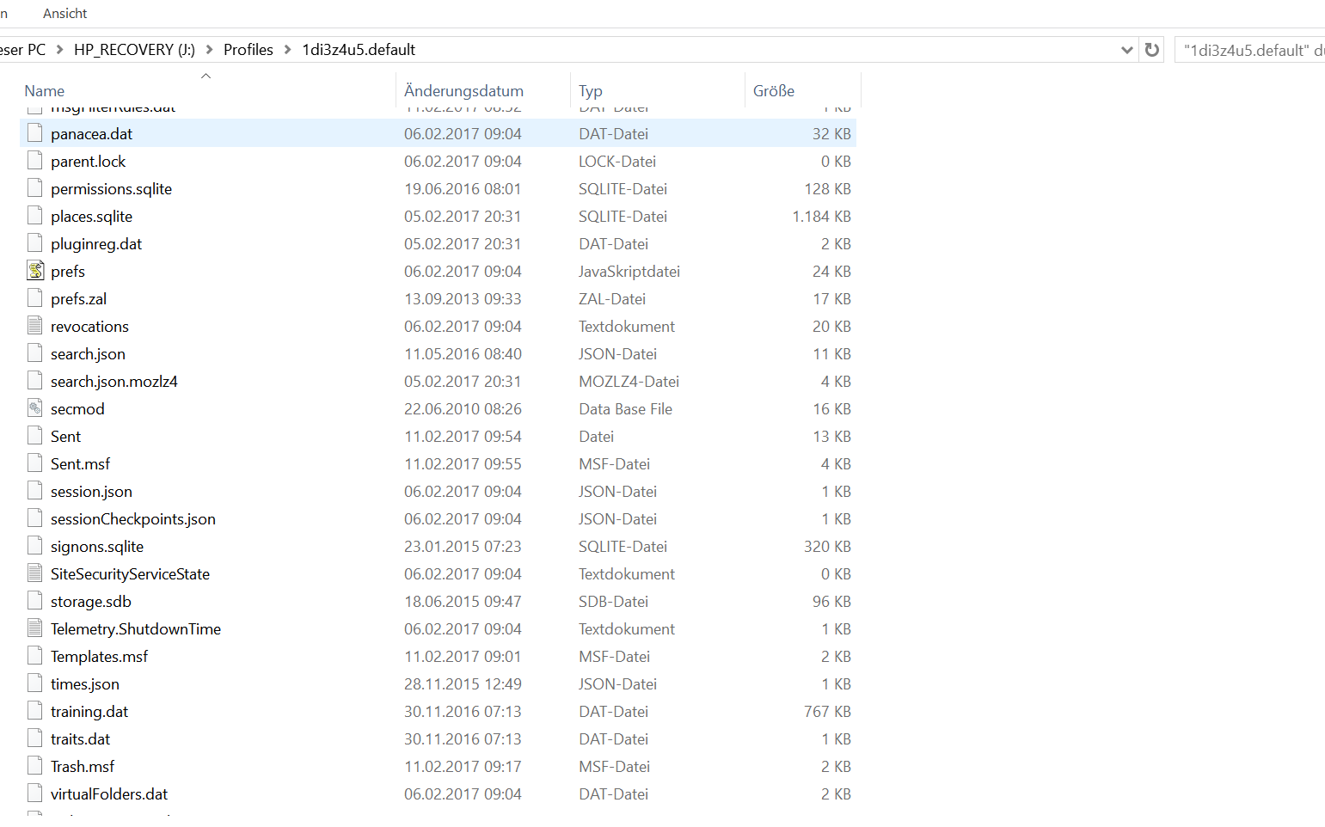Select the prefs JavaScript file icon

[34, 271]
